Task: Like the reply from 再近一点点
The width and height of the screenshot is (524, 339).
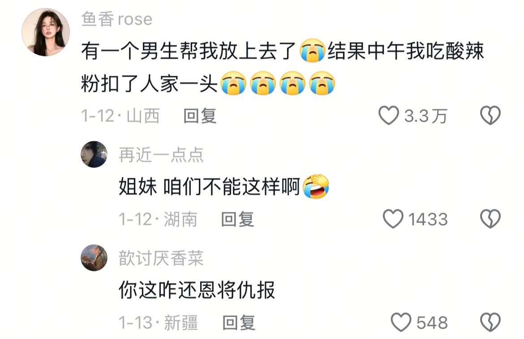Action: pos(393,219)
